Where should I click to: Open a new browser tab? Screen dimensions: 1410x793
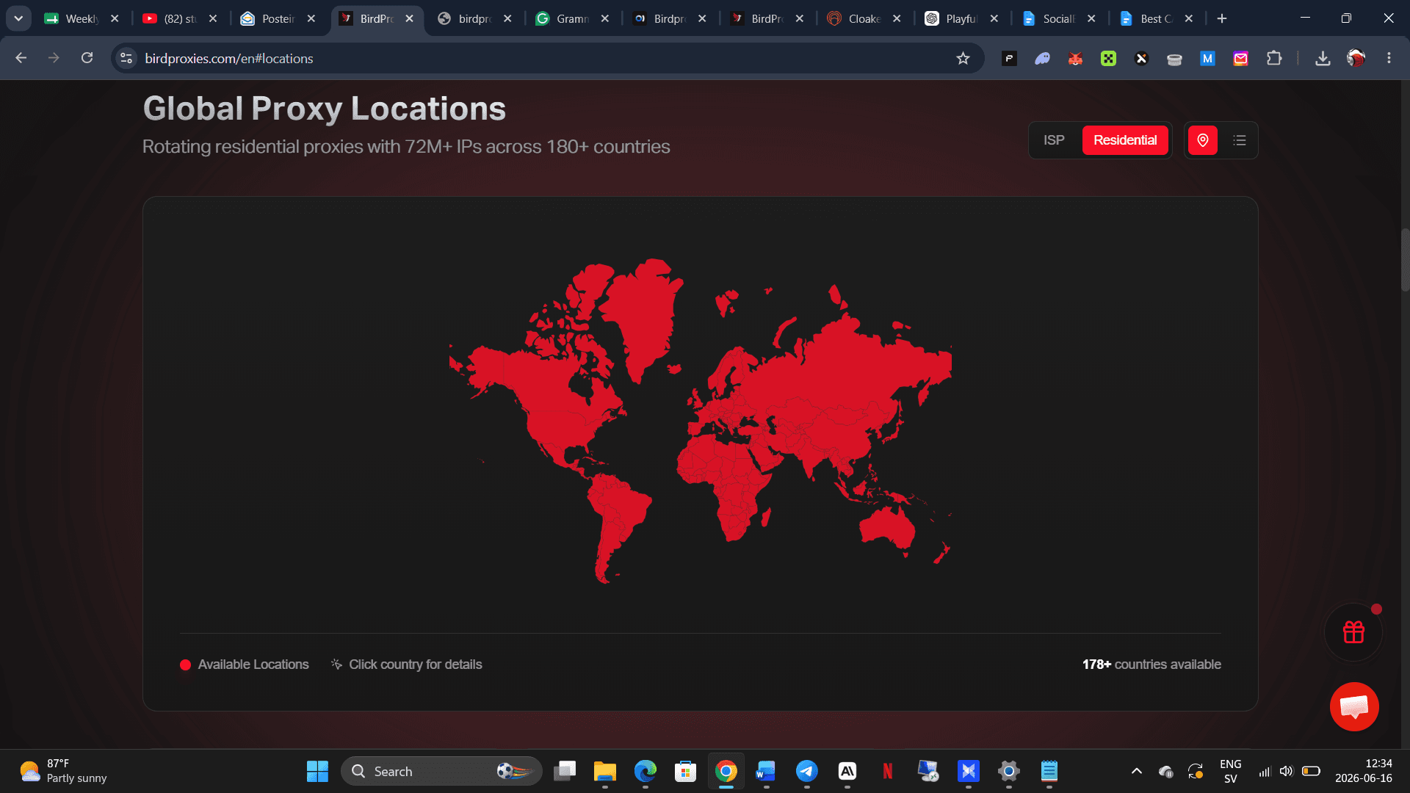pos(1222,18)
